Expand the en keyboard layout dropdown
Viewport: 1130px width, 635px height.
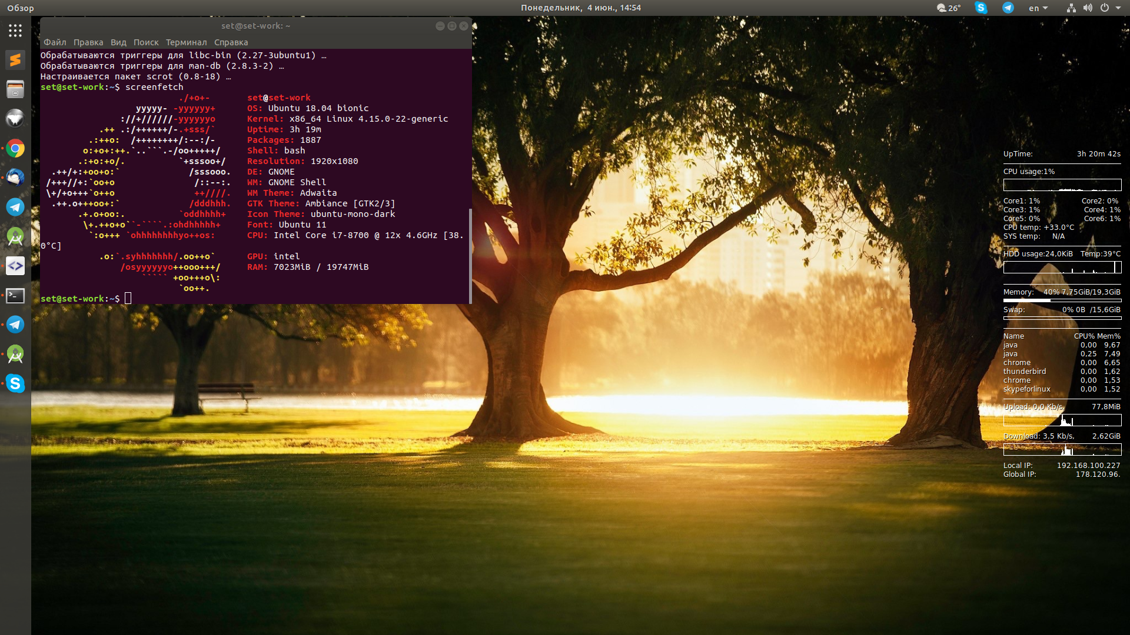tap(1038, 8)
